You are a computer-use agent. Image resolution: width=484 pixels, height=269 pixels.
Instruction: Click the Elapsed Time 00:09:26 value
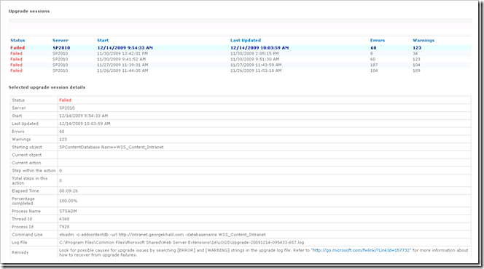tap(69, 190)
